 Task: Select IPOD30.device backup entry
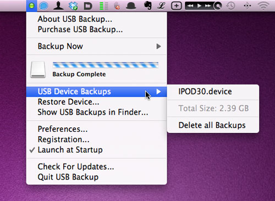point(213,92)
